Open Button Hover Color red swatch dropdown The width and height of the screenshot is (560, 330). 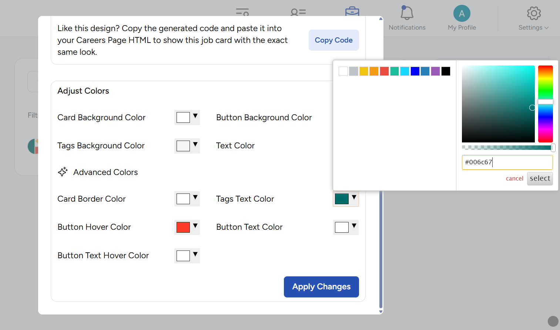(187, 227)
